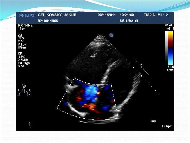Click the 2D mode heading
Screen dimensions: 190x143
click(x=20, y=35)
